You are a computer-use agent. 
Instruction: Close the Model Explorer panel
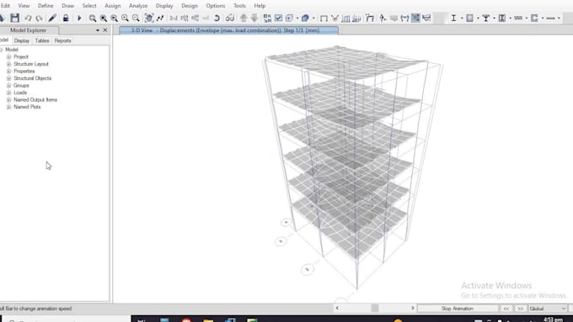(x=105, y=30)
